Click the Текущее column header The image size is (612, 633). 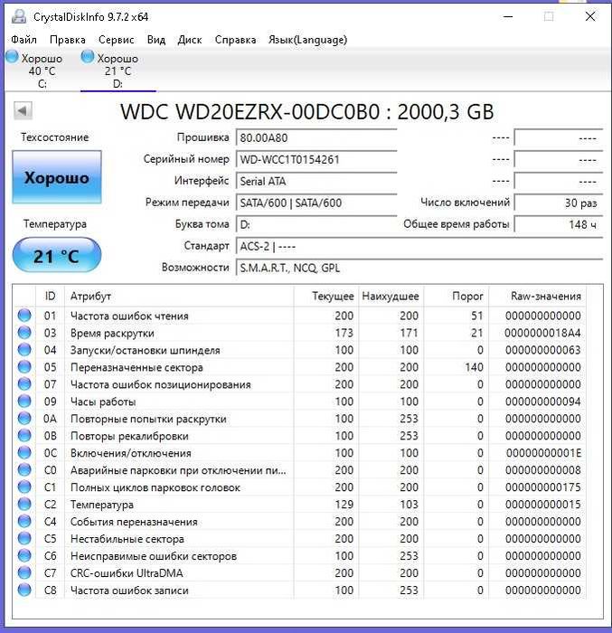tap(326, 296)
